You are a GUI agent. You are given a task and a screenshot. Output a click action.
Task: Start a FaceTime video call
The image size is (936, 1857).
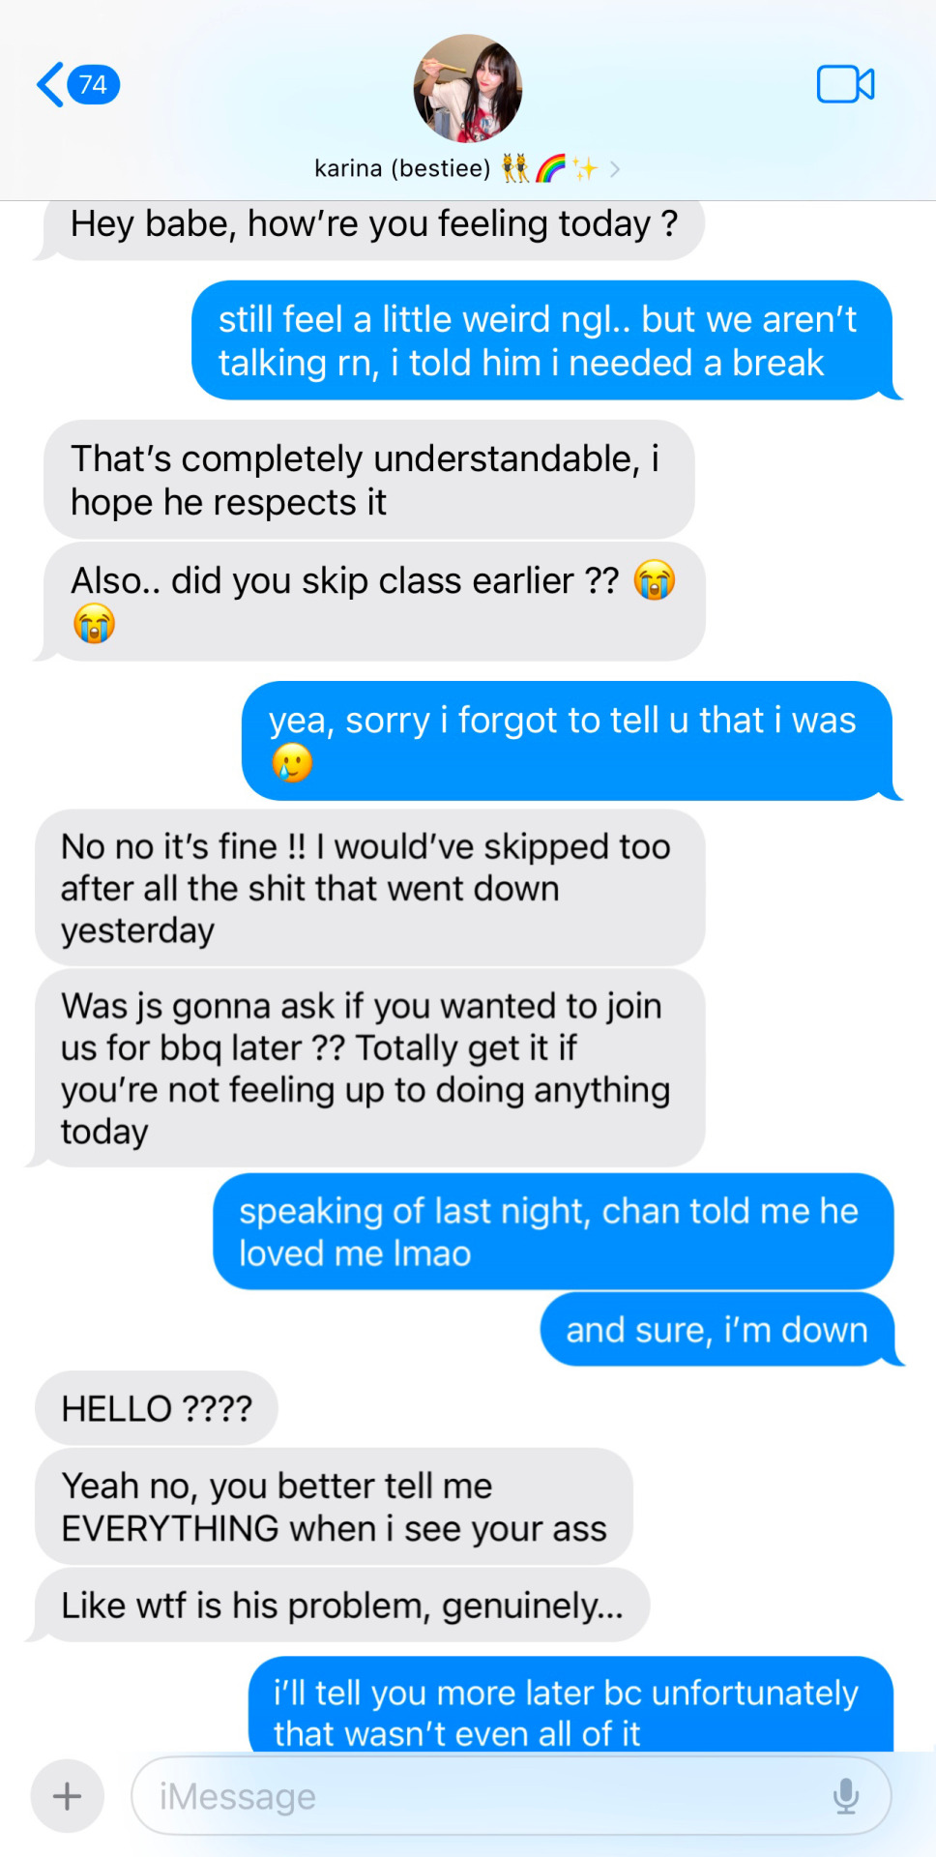tap(845, 84)
